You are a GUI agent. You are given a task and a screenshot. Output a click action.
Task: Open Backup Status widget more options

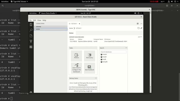(96, 78)
